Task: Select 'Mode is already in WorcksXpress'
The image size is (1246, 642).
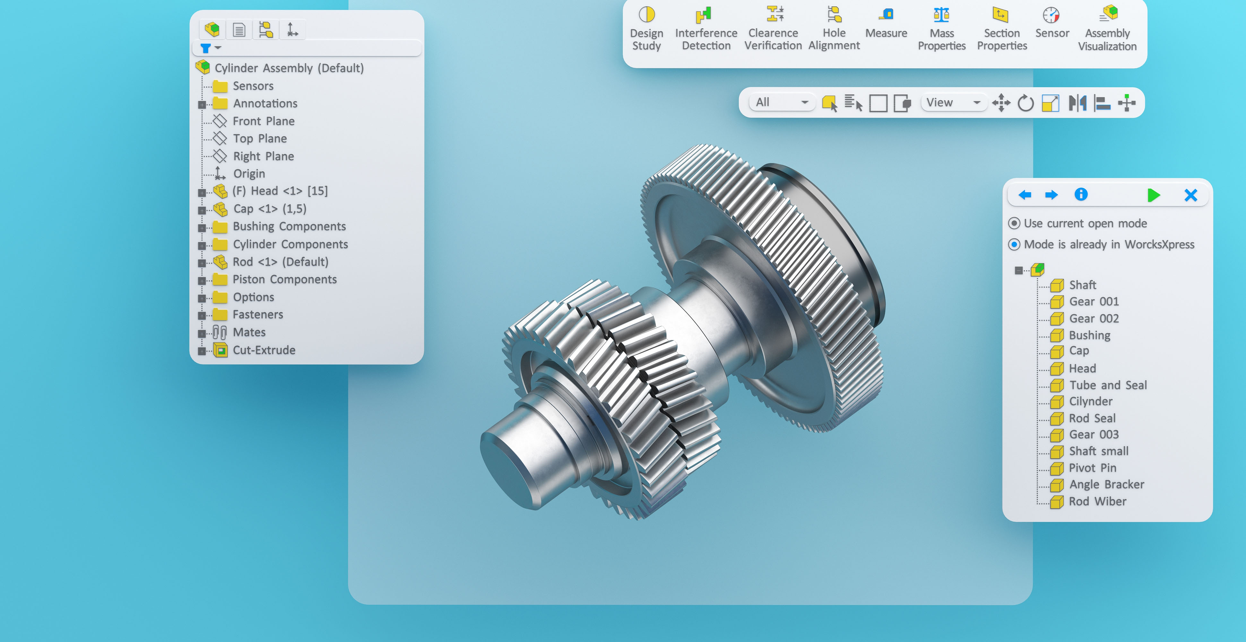Action: click(x=1014, y=244)
